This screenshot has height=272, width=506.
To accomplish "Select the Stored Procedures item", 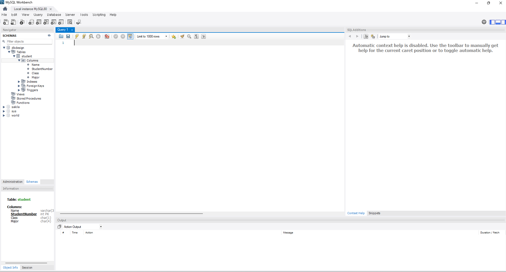I will click(29, 99).
